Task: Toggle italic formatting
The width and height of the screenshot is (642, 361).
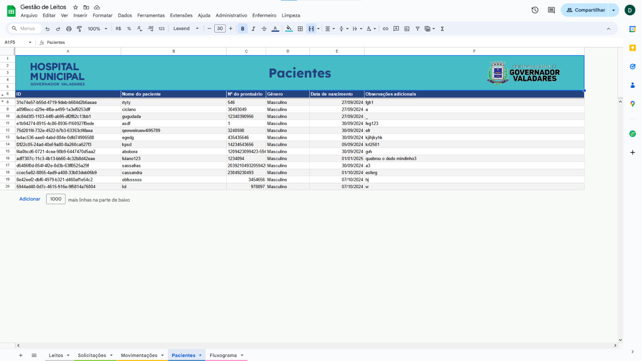Action: coord(253,29)
